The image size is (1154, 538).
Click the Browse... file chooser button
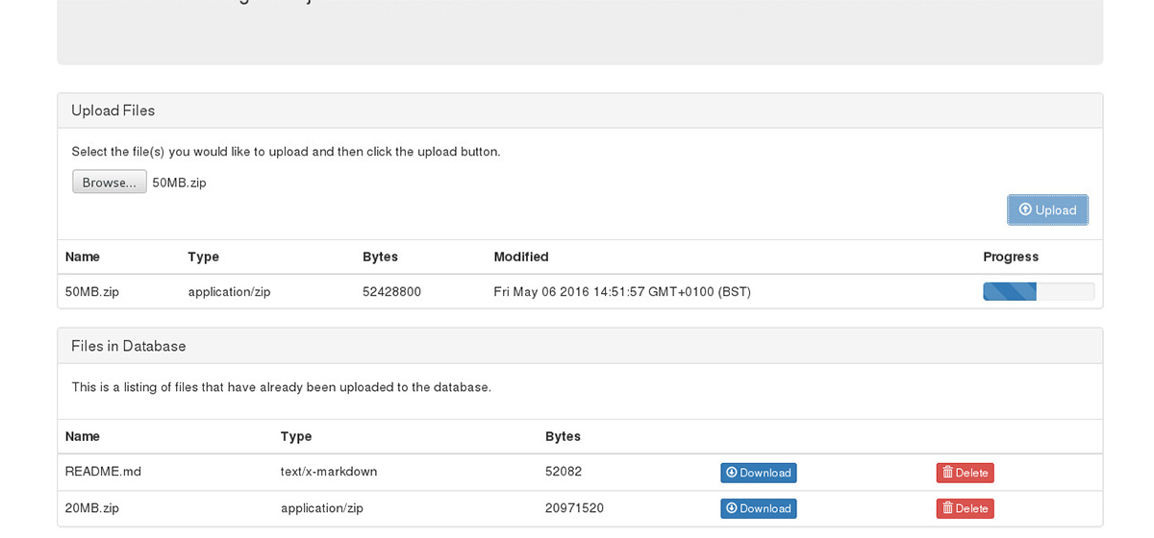[110, 183]
